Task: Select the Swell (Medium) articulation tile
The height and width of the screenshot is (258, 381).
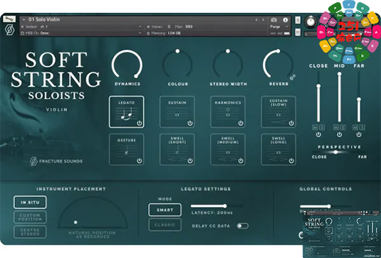Action: (228, 149)
